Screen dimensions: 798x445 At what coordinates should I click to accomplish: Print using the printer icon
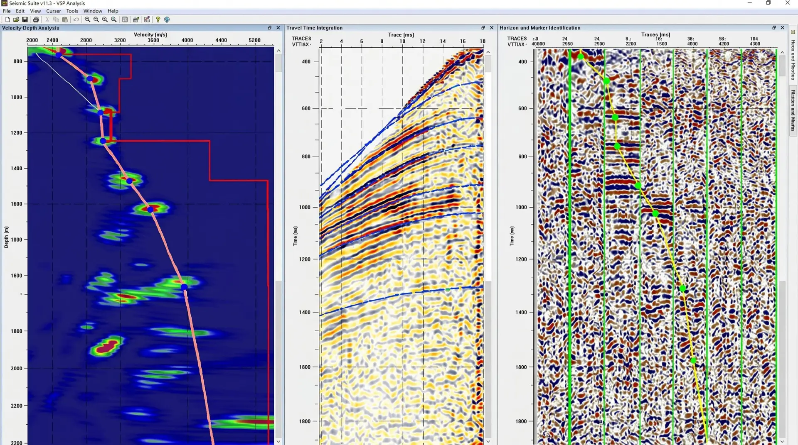coord(36,20)
